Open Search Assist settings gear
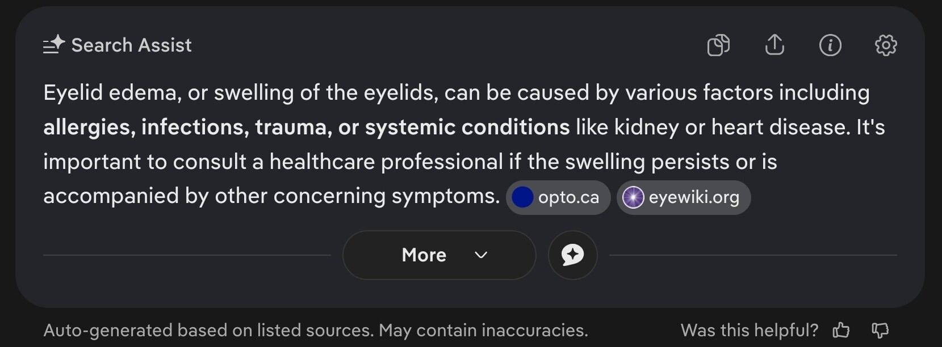The width and height of the screenshot is (942, 347). point(886,45)
